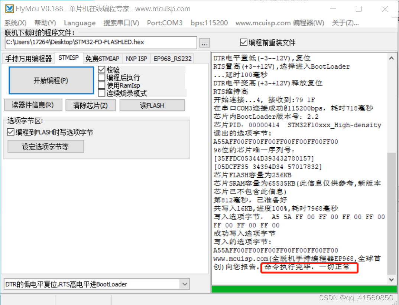Open the bps:115200 baud rate menu
The image size is (399, 305).
(209, 23)
